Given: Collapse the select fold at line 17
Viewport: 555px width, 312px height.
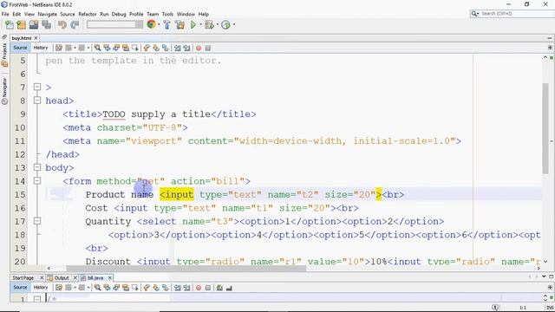Looking at the screenshot, I should [37, 221].
